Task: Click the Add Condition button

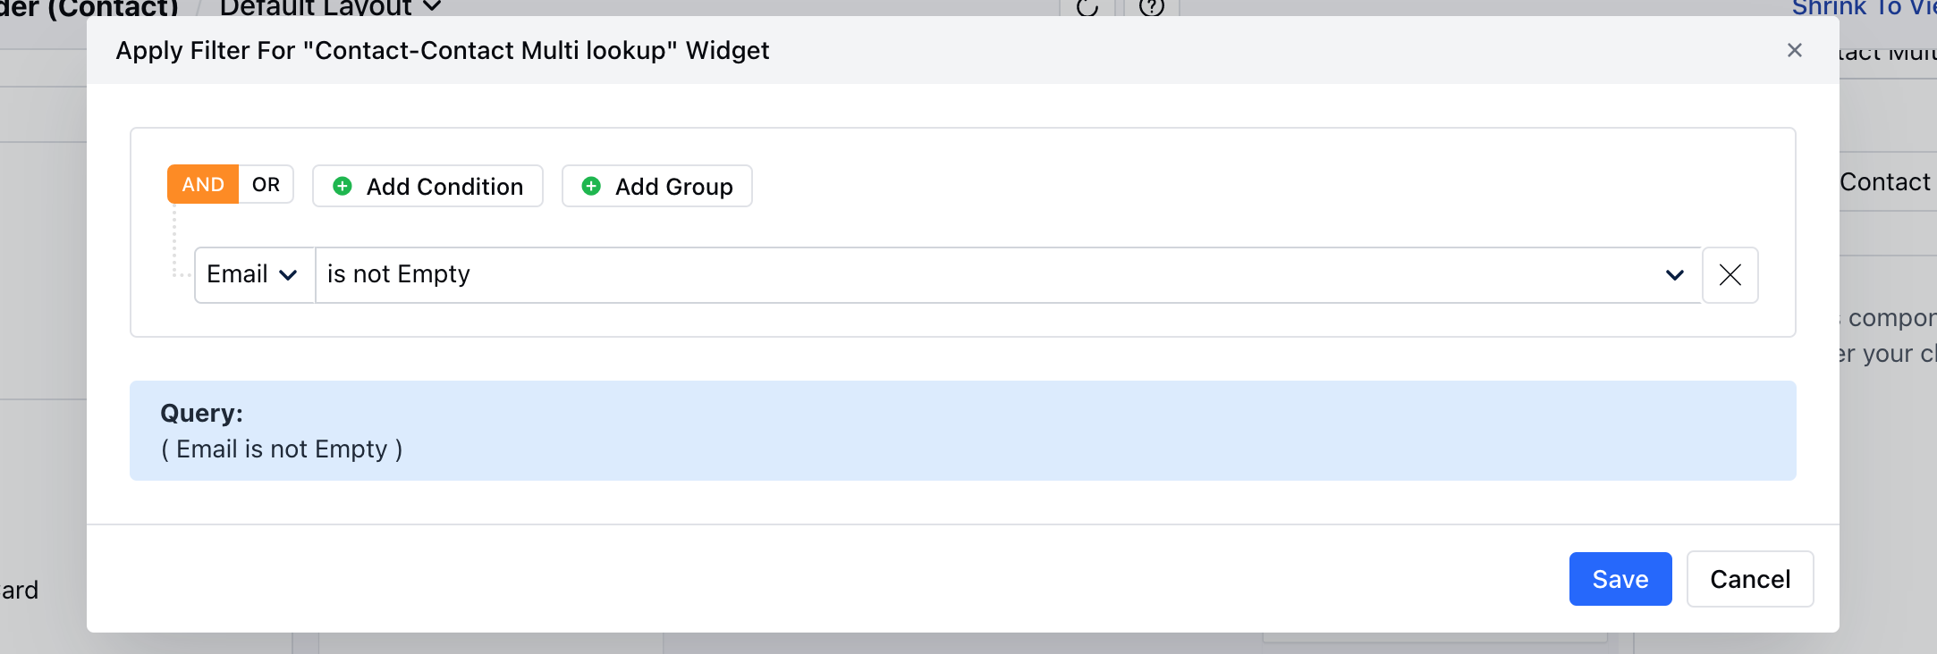Action: click(427, 186)
